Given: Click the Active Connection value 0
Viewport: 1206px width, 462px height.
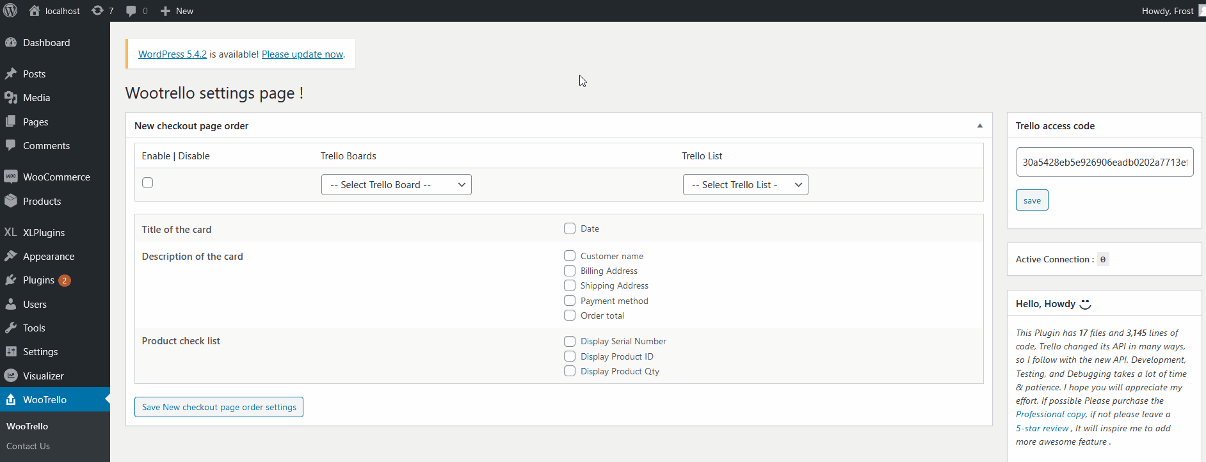Looking at the screenshot, I should [x=1103, y=259].
